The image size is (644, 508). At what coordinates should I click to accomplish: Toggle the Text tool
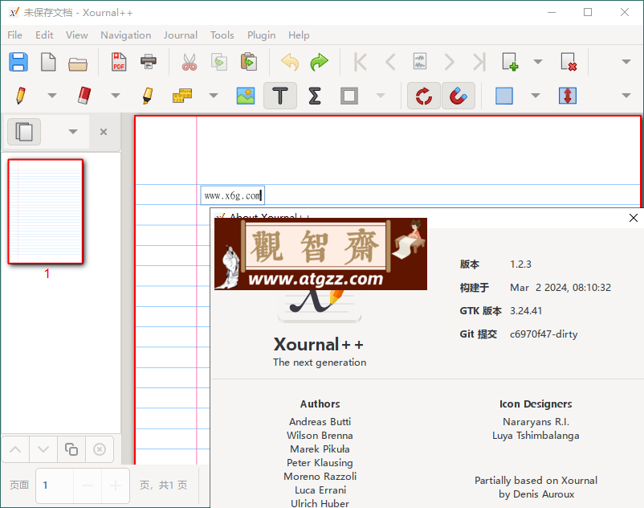click(x=280, y=96)
